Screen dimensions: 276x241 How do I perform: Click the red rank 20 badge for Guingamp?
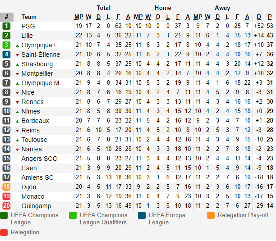click(x=6, y=206)
